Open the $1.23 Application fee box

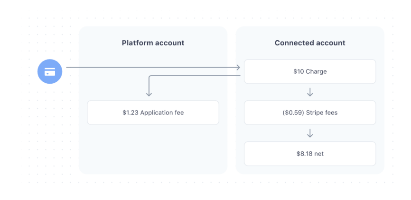click(x=153, y=113)
